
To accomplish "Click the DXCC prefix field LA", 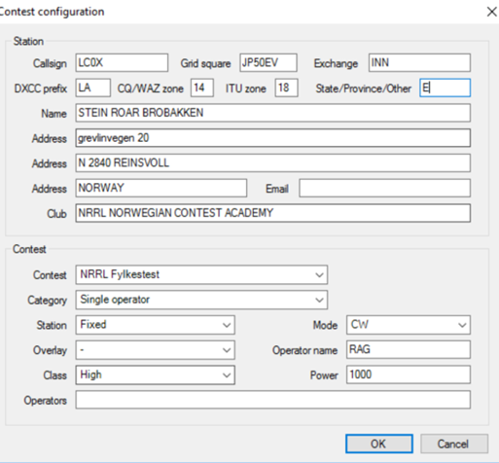I will pos(92,88).
